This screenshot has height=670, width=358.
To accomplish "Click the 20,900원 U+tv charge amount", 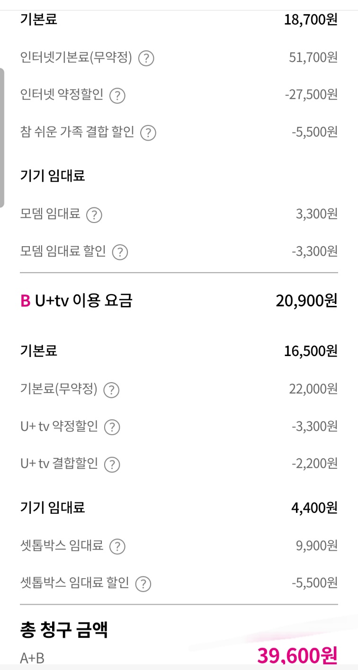I will point(306,301).
